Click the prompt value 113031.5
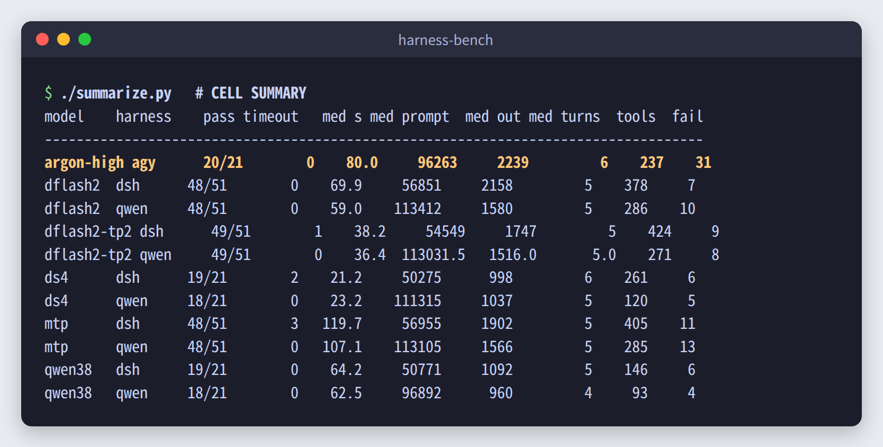 (x=434, y=255)
